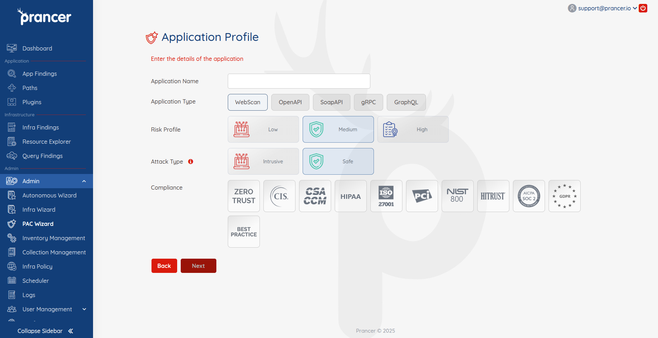658x338 pixels.
Task: Focus the Application Name field
Action: point(299,81)
